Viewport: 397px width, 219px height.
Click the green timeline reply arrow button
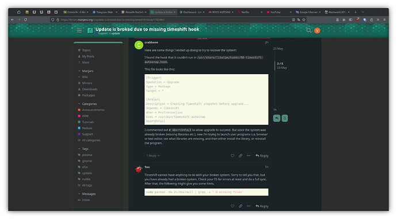coord(277,118)
